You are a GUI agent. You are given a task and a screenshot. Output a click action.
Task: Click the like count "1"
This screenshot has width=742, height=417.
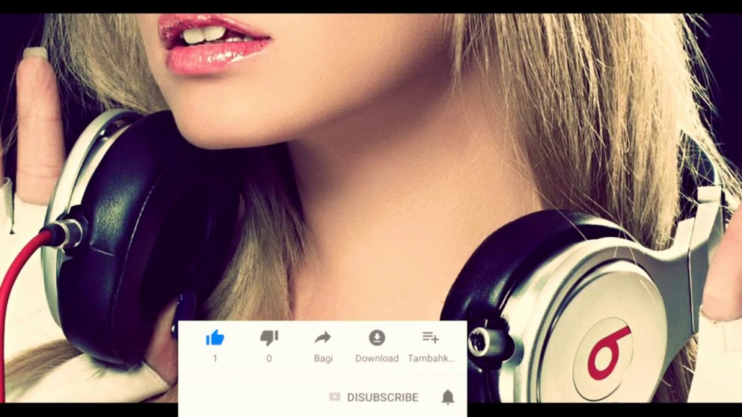coord(215,359)
